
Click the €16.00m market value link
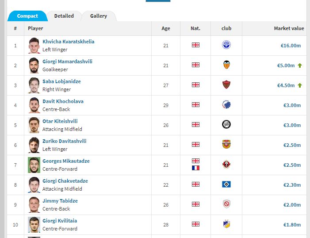(x=291, y=45)
